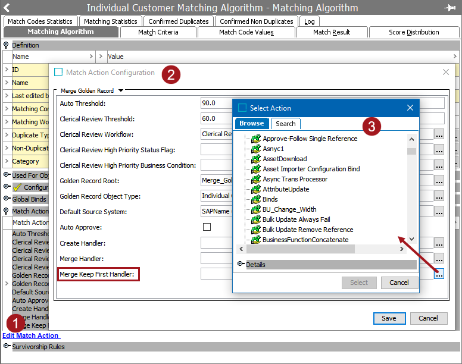The height and width of the screenshot is (364, 462).
Task: Click the Async Trans Processor icon
Action: tap(256, 179)
